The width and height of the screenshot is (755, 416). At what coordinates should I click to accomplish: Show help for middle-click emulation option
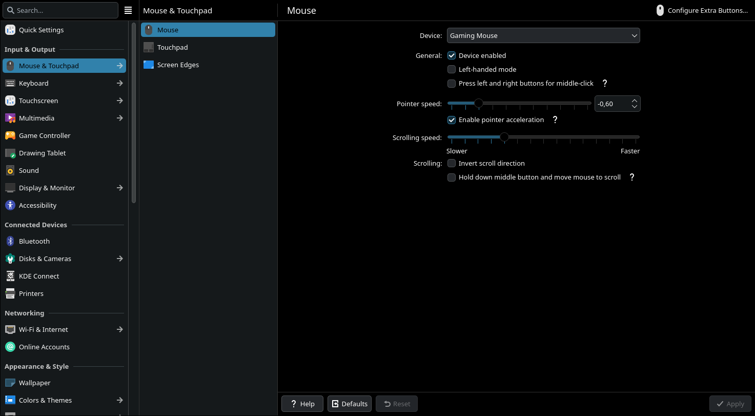coord(605,83)
